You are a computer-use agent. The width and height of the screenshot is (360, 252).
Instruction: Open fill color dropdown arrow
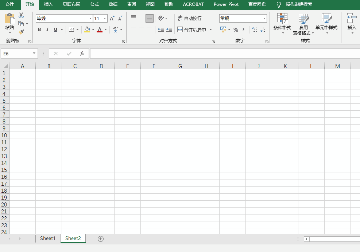point(93,29)
